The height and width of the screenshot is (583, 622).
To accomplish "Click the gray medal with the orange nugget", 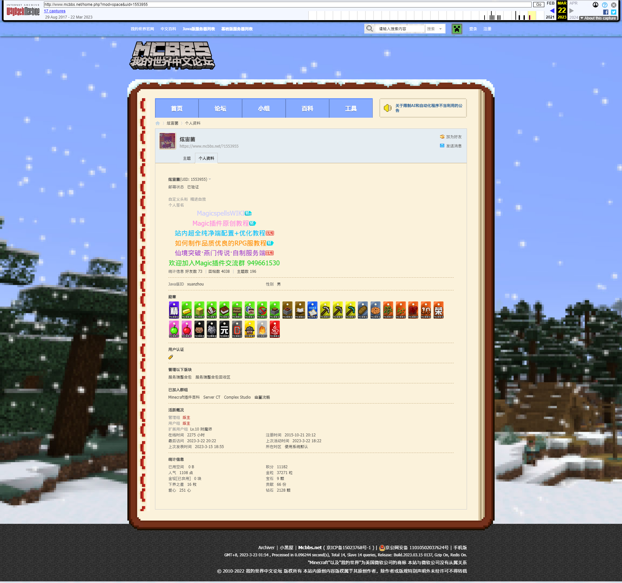I will [262, 329].
